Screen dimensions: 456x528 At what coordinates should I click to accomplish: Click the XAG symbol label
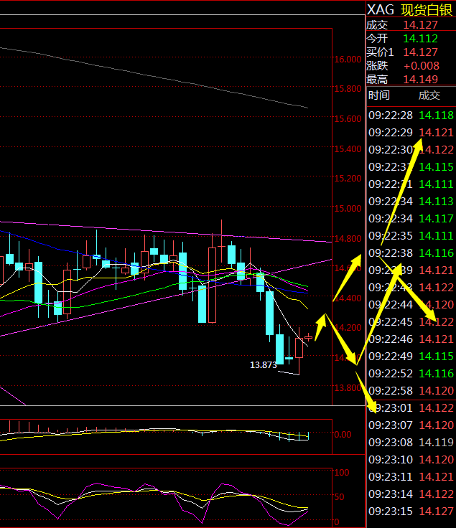[380, 9]
